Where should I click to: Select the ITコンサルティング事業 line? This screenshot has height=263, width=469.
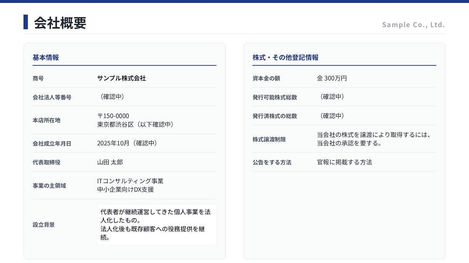(x=130, y=181)
